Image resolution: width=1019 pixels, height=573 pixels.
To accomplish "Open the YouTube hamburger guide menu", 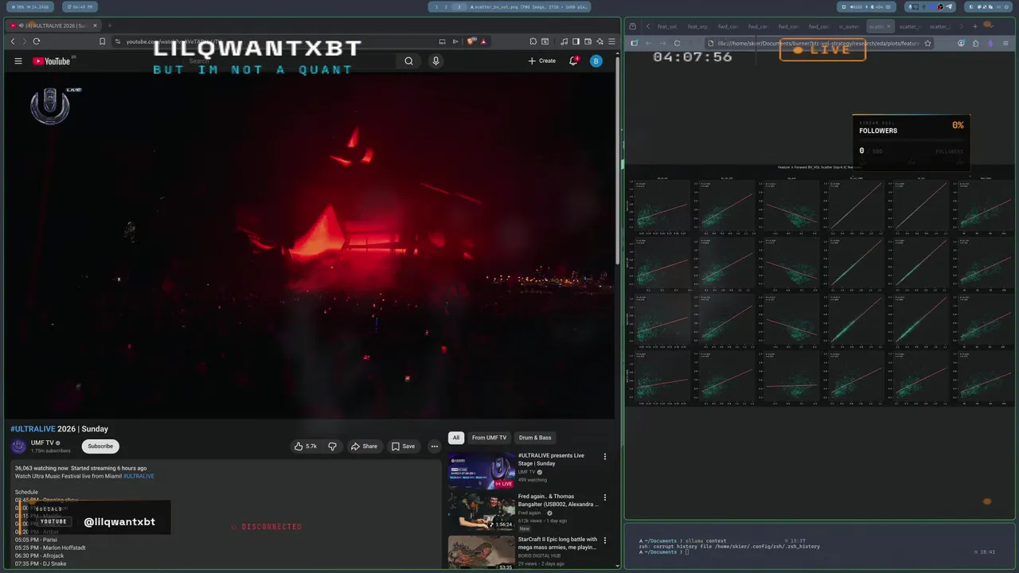I will pyautogui.click(x=18, y=61).
